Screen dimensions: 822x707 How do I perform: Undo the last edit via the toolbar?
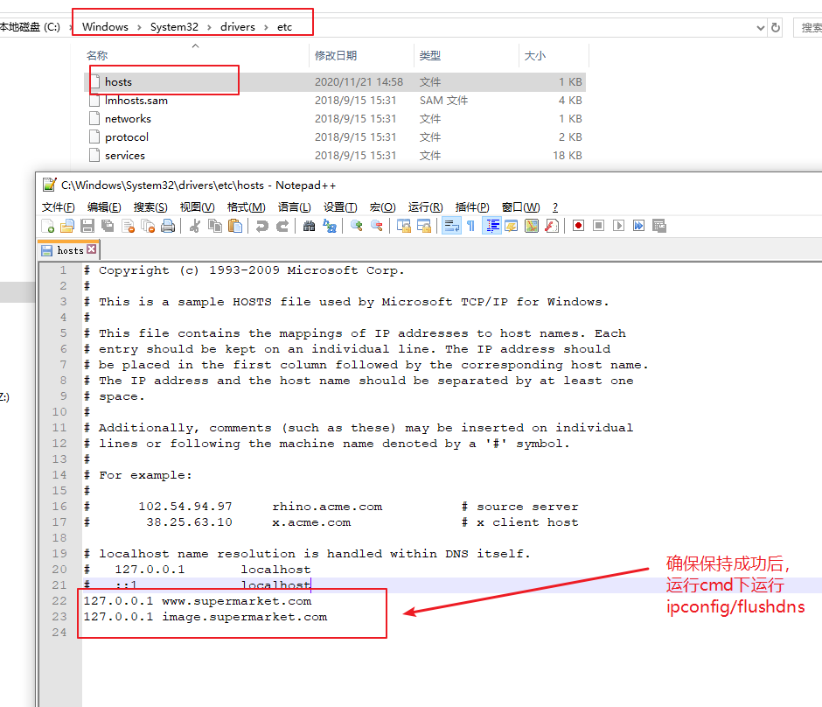pyautogui.click(x=261, y=226)
